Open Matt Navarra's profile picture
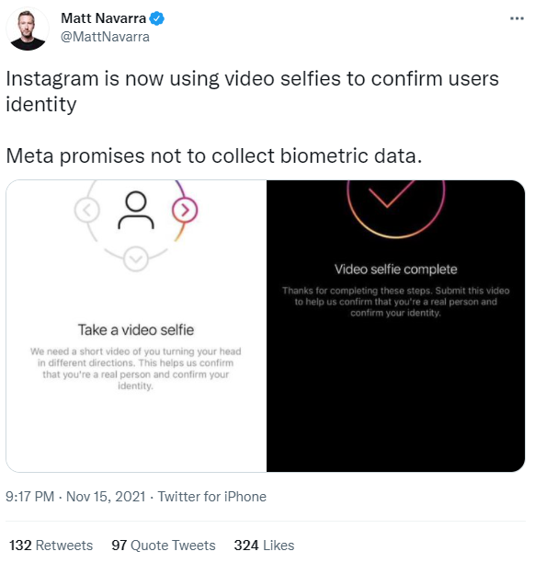Image resolution: width=535 pixels, height=563 pixels. click(x=28, y=29)
